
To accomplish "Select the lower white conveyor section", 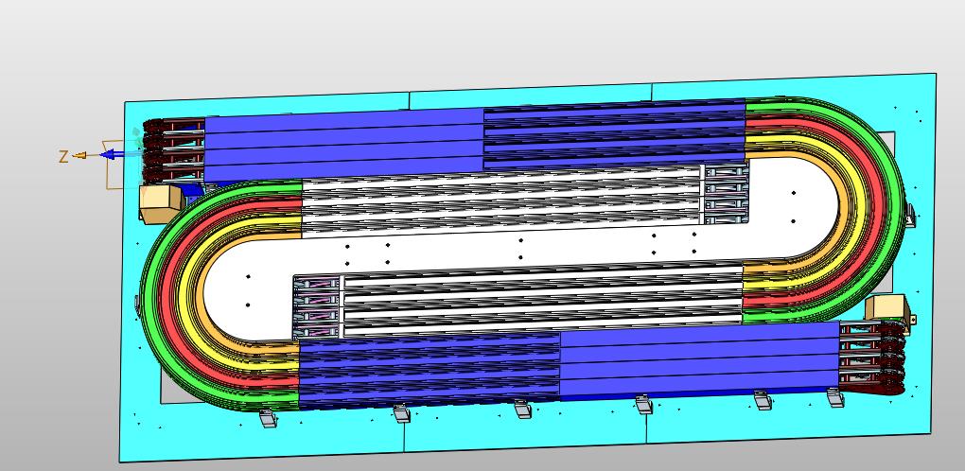I will [542, 300].
